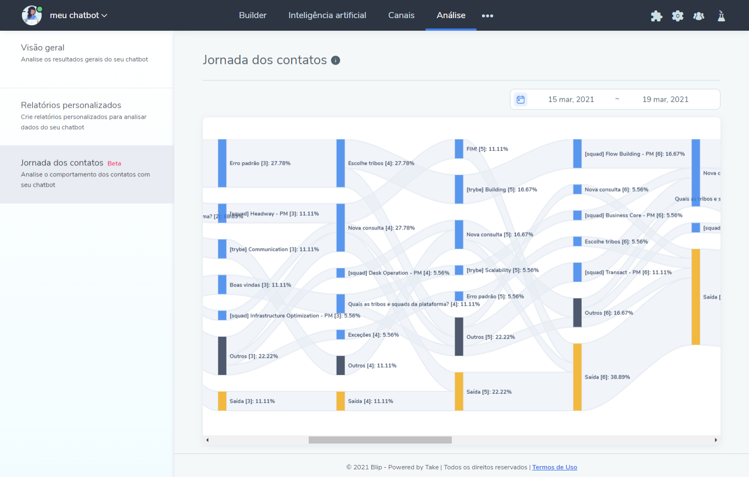749x477 pixels.
Task: Open Relatórios personalizados in the sidebar
Action: point(71,105)
